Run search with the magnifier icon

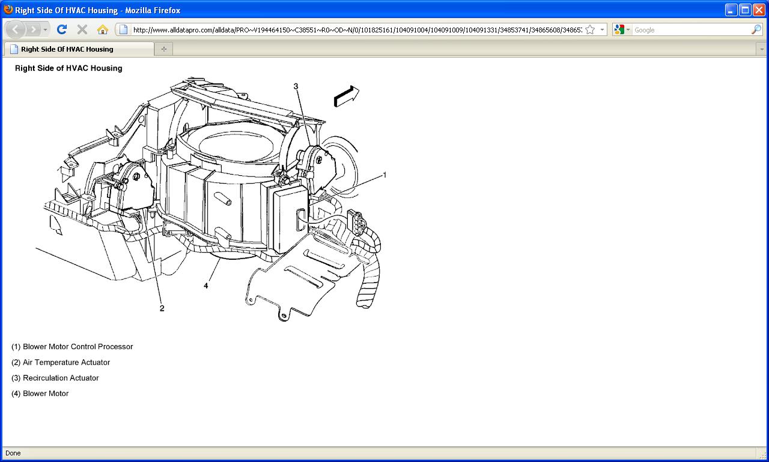[756, 29]
